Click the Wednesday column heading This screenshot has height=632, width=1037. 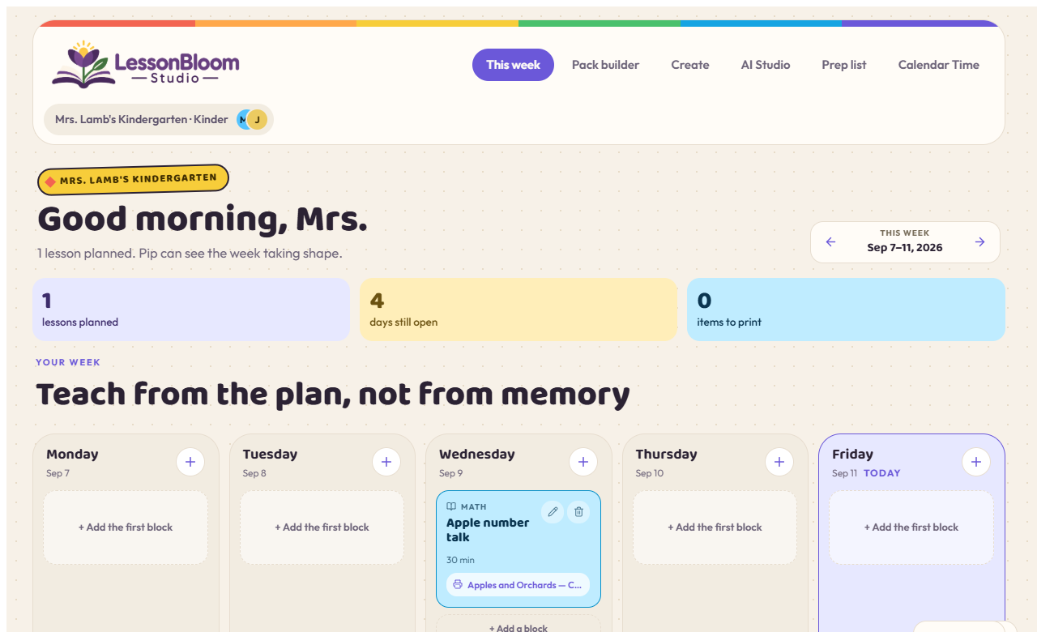click(477, 454)
